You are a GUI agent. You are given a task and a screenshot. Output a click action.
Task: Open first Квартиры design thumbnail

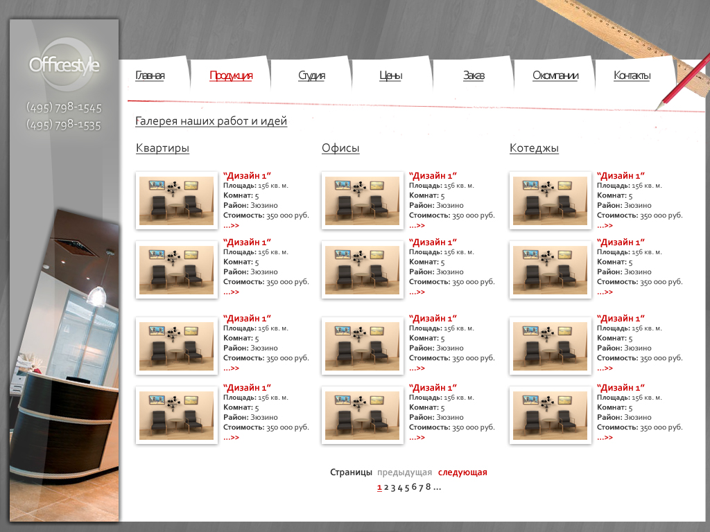tap(177, 200)
